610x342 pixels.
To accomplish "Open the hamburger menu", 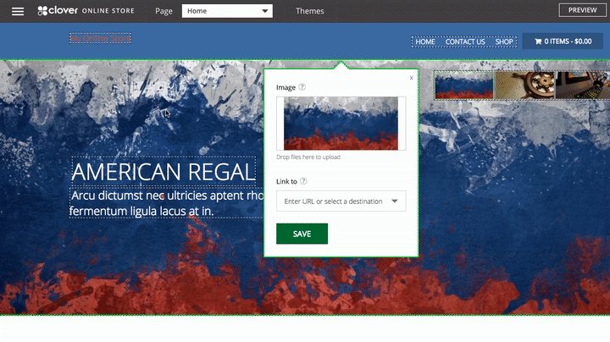I will [18, 11].
